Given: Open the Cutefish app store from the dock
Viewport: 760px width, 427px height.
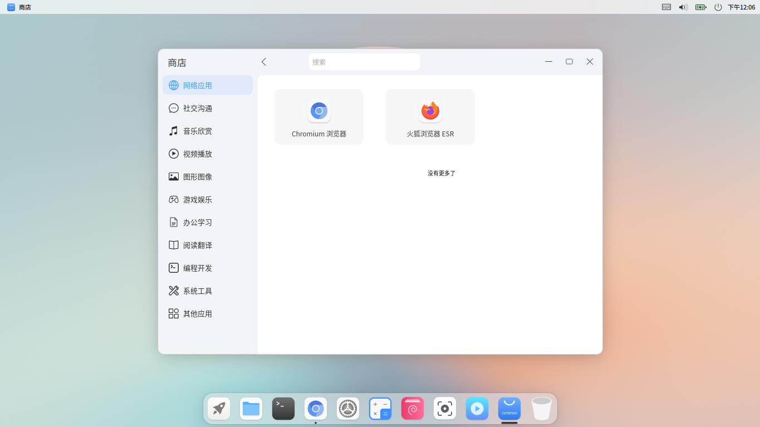Looking at the screenshot, I should [509, 408].
